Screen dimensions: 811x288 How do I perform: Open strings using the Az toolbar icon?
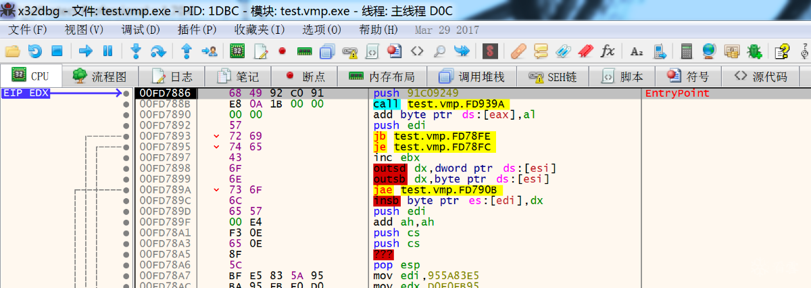click(637, 51)
